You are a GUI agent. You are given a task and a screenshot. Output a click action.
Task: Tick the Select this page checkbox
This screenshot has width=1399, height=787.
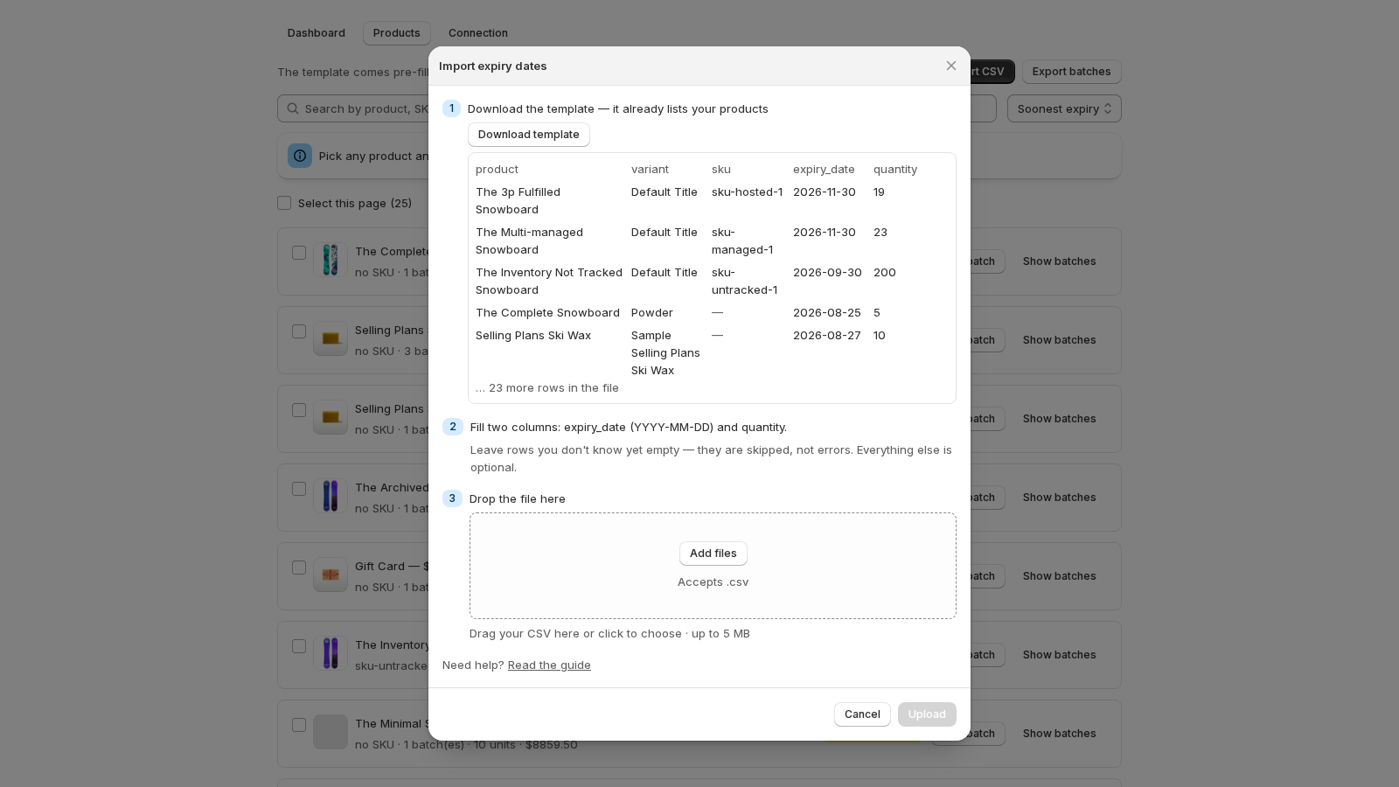coord(284,203)
